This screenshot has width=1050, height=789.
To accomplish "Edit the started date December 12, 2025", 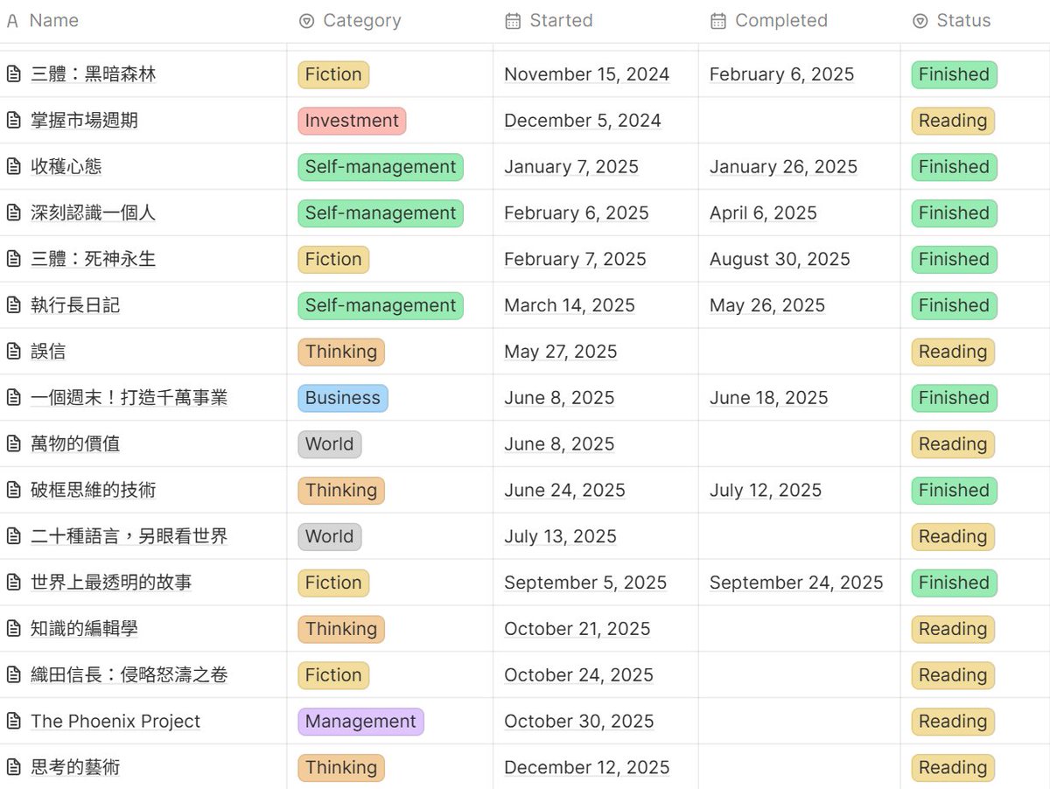I will click(x=587, y=768).
